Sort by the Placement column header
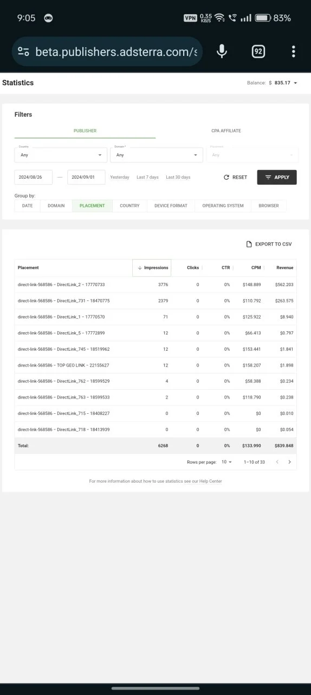The image size is (311, 695). 28,268
